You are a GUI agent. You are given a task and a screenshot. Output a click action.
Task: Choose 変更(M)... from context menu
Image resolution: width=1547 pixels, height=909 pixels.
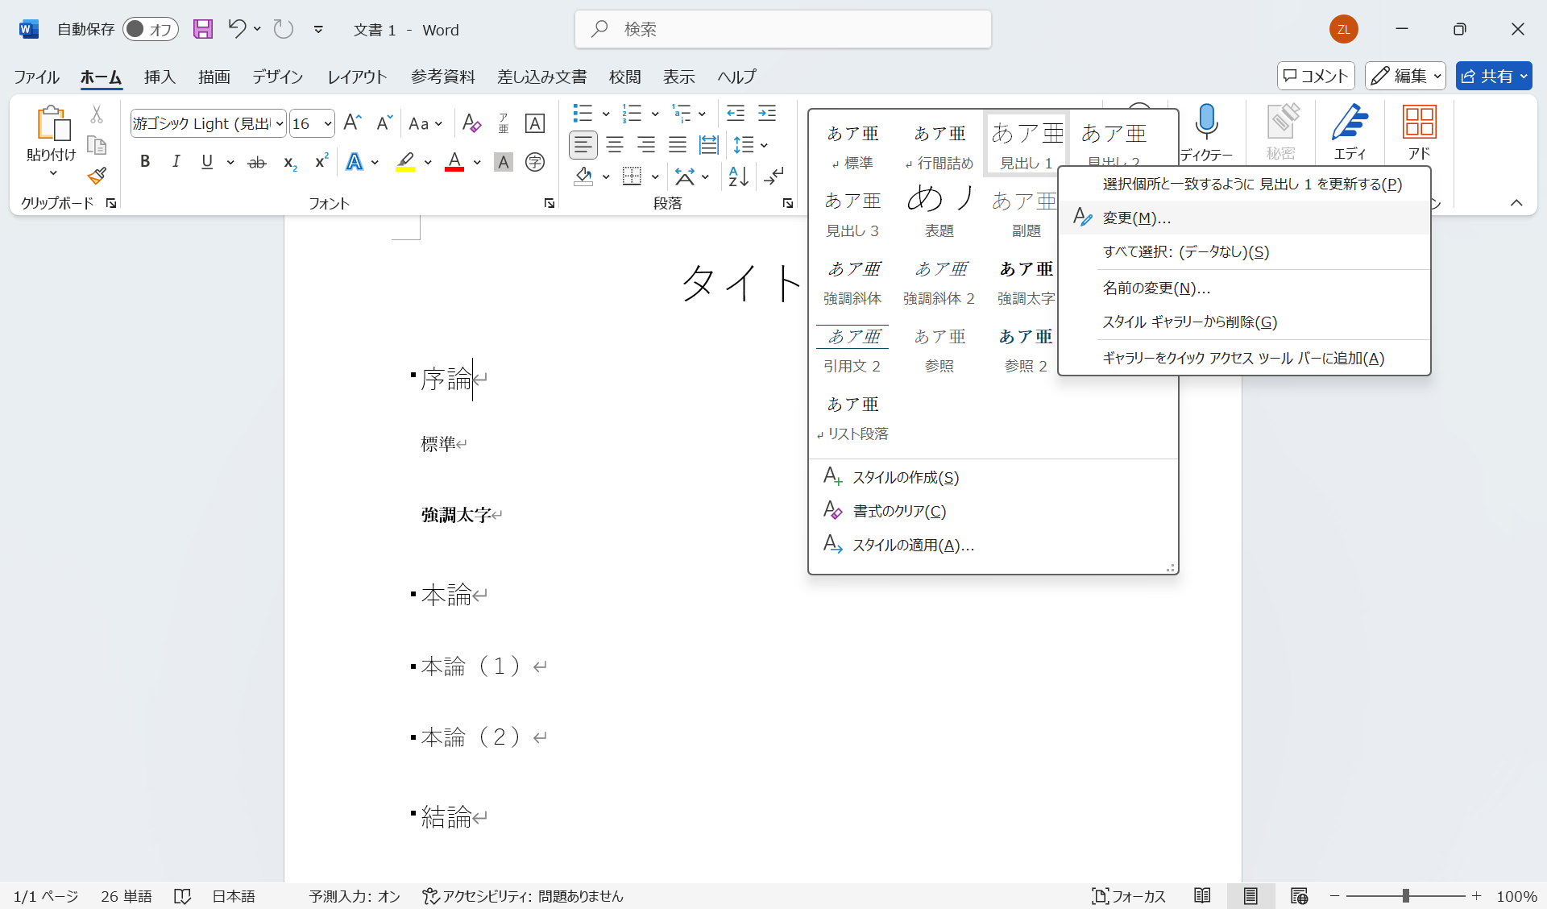click(1136, 218)
